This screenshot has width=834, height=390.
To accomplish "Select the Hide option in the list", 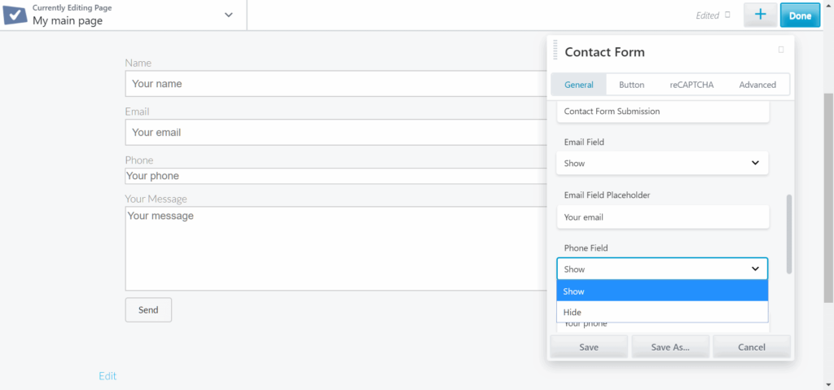I will [x=662, y=313].
